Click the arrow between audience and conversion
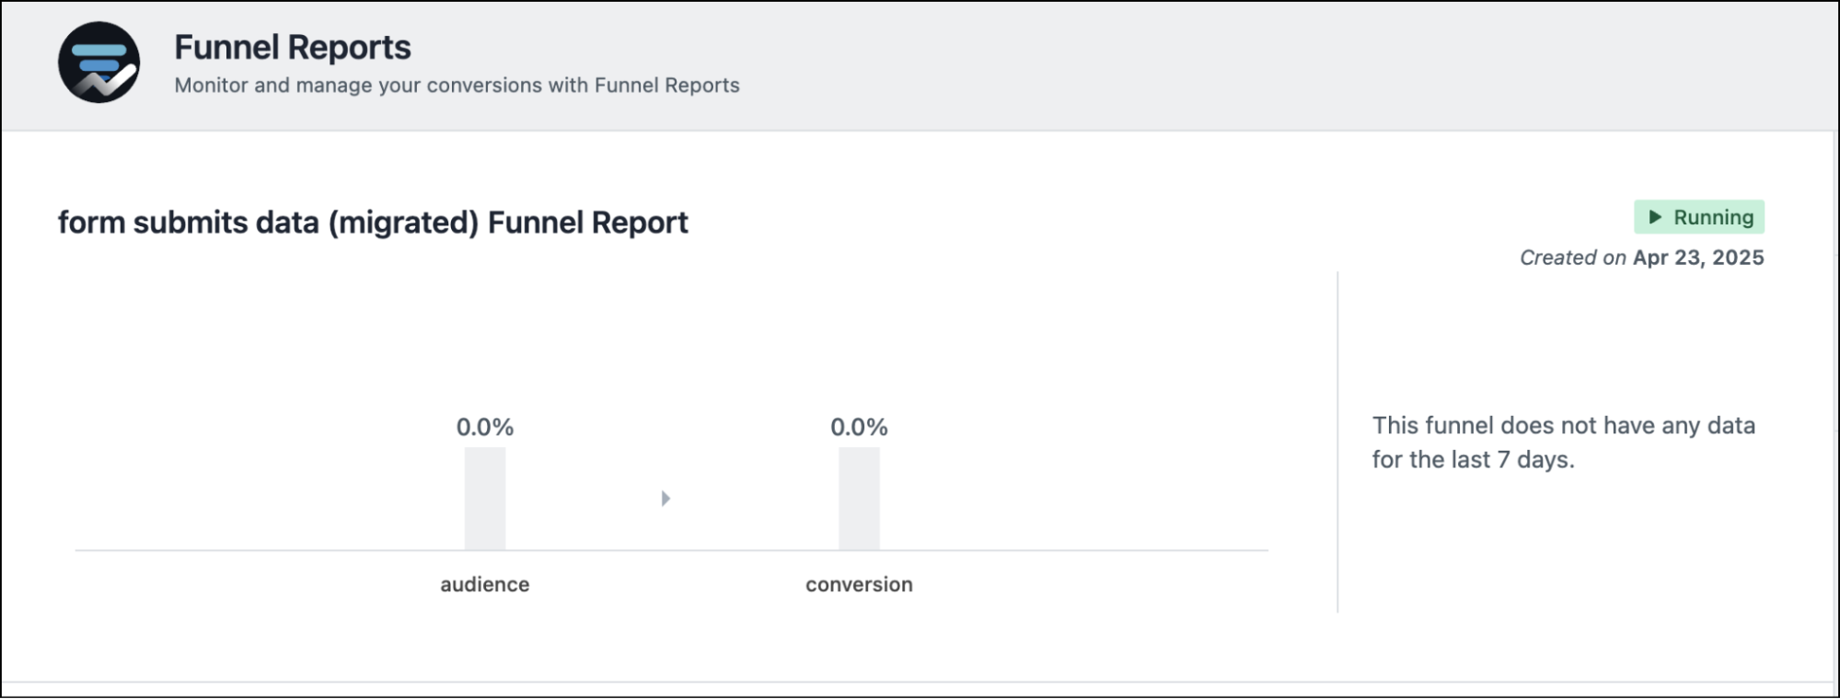The width and height of the screenshot is (1840, 699). click(665, 498)
